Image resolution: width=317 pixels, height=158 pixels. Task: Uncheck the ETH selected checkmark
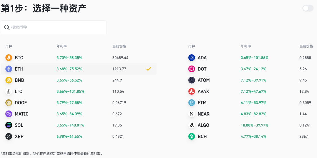pos(149,69)
